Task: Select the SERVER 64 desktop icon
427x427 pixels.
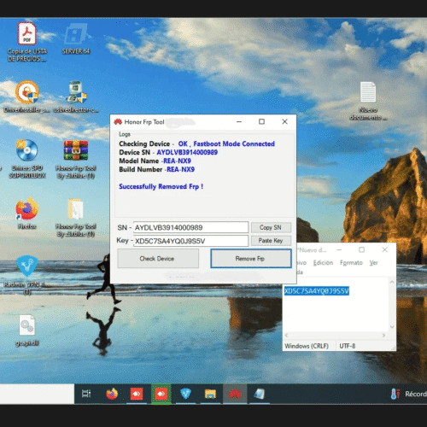Action: [x=76, y=34]
